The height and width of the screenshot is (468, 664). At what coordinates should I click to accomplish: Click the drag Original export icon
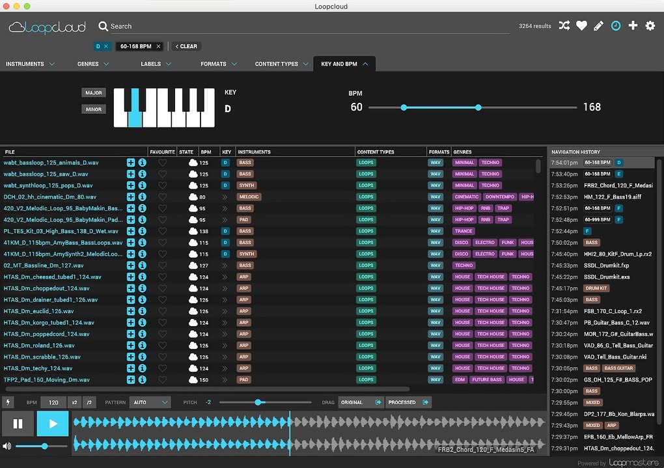378,402
